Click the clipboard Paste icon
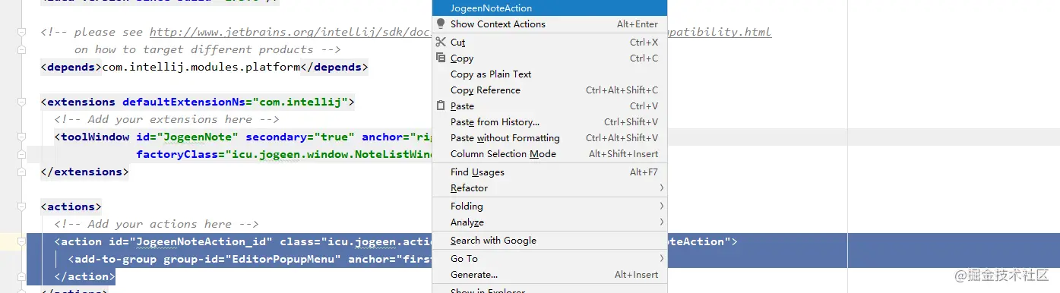Screen dimensions: 1060x293 click(441, 106)
